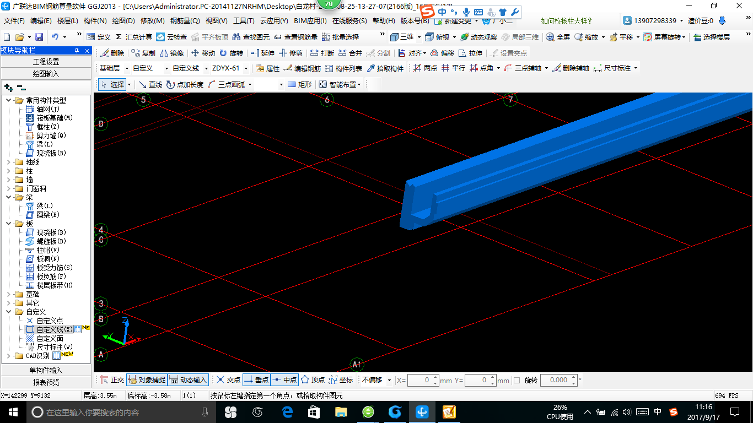Click 选择楼层 select floor button

pyautogui.click(x=712, y=37)
